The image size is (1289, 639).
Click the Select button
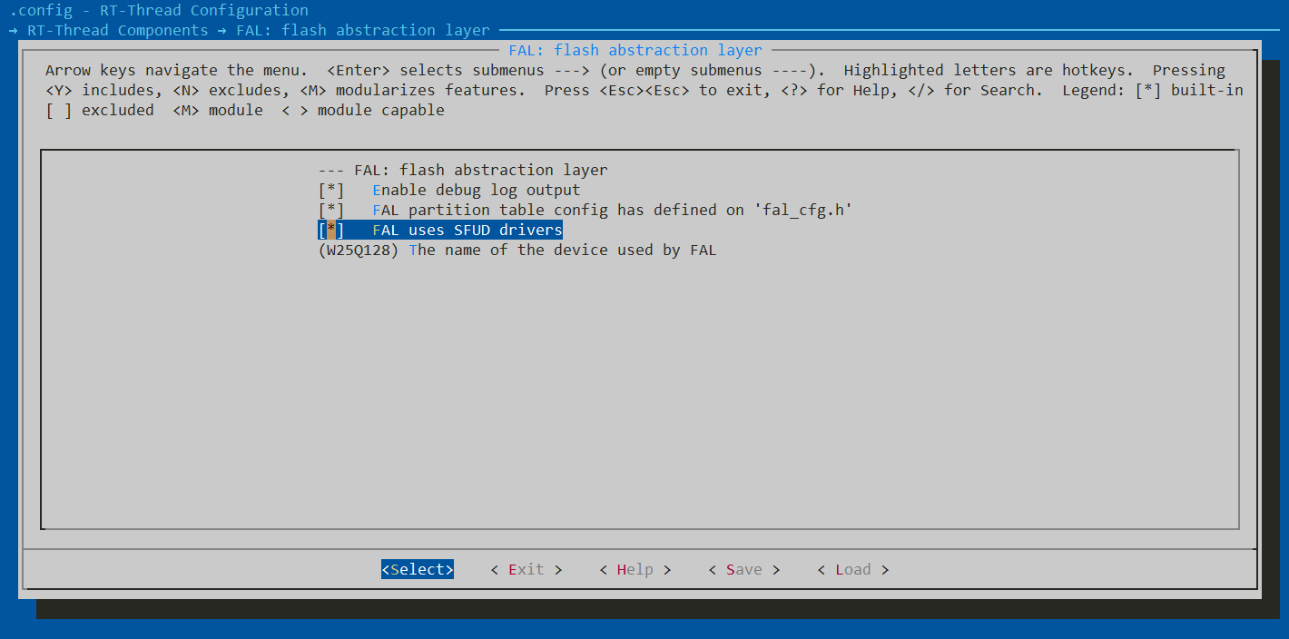[418, 569]
